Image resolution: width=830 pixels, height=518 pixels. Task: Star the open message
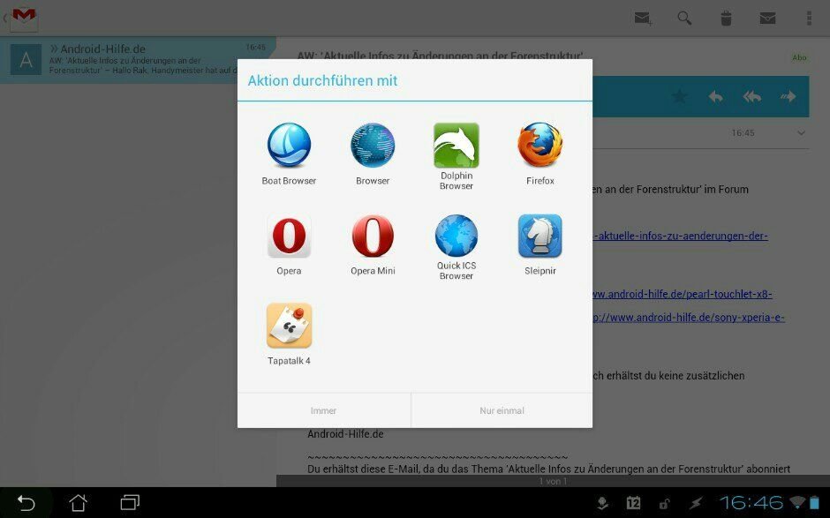[679, 96]
